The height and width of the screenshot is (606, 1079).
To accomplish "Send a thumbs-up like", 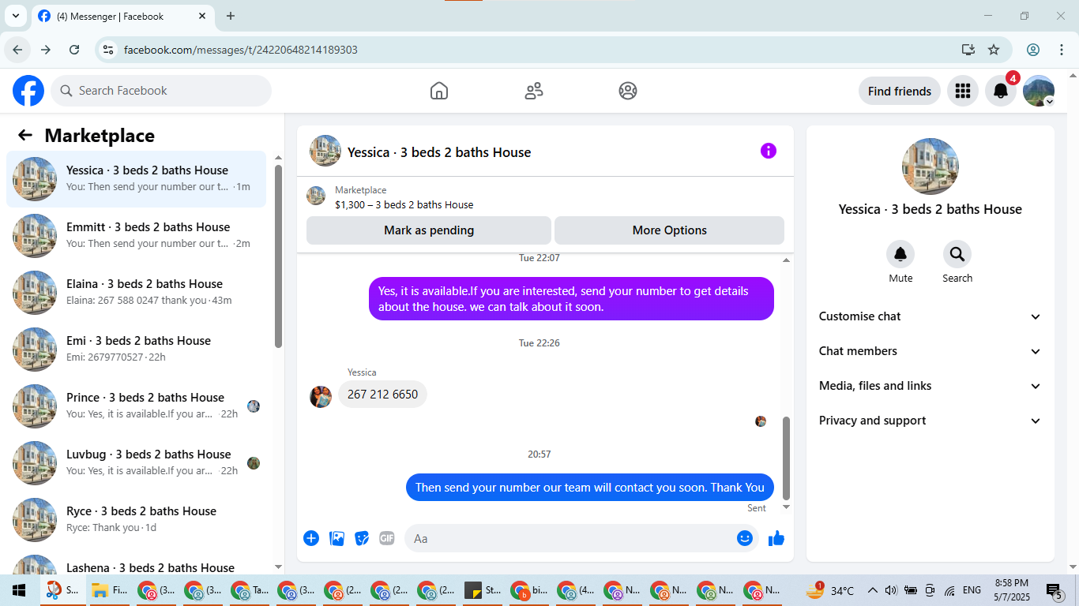I will point(776,538).
